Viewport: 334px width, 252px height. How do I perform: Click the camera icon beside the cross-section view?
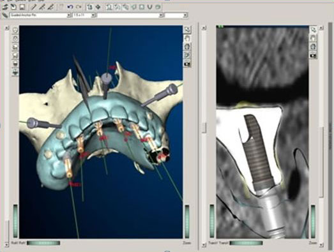tap(313, 56)
